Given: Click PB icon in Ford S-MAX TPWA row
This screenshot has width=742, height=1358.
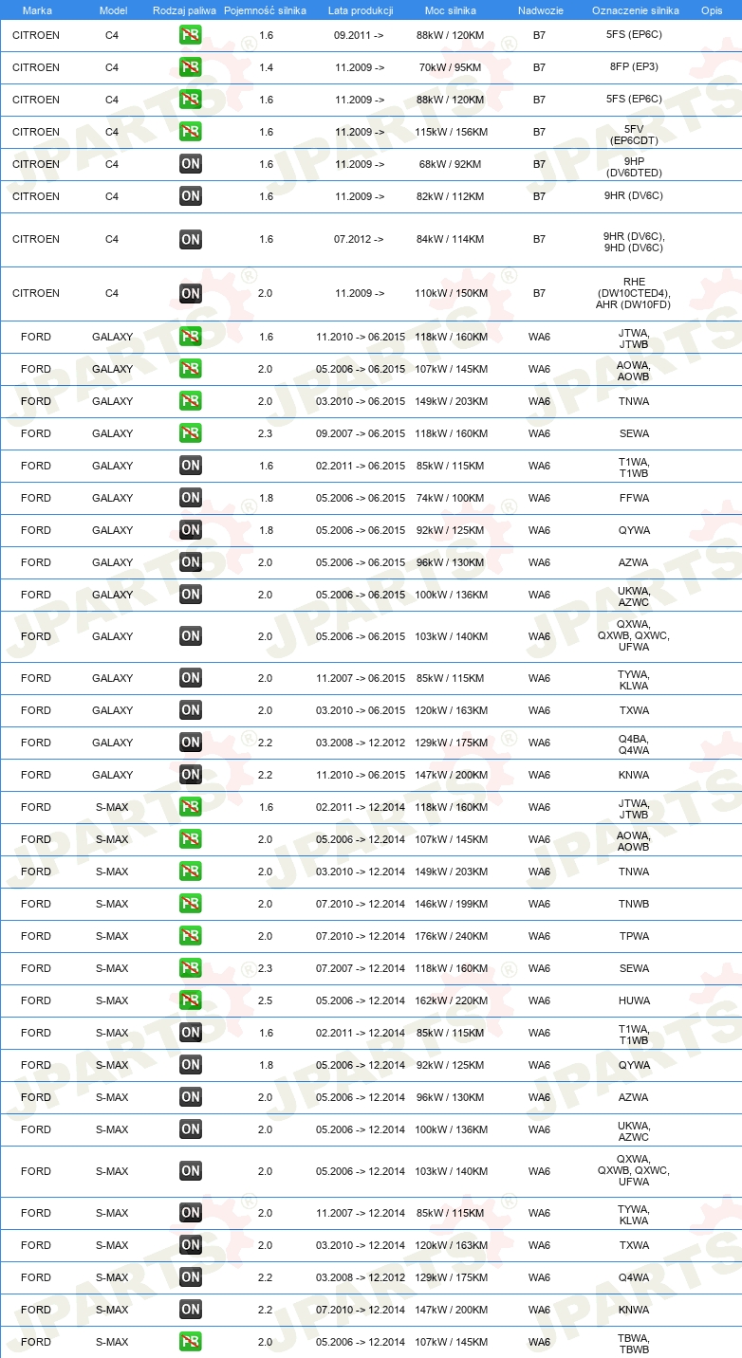Looking at the screenshot, I should click(x=191, y=936).
